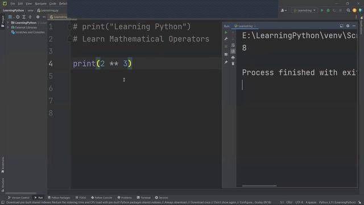Viewport: 364px width, 205px height.
Task: Click Run with Coverage icon
Action: 334,10
